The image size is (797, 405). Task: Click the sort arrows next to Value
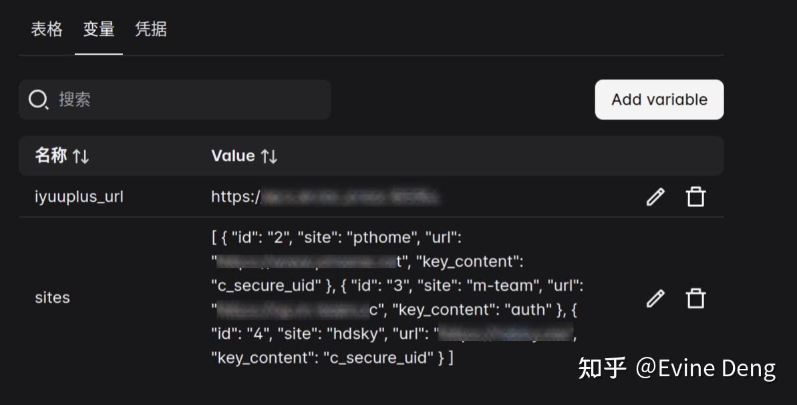[x=269, y=156]
